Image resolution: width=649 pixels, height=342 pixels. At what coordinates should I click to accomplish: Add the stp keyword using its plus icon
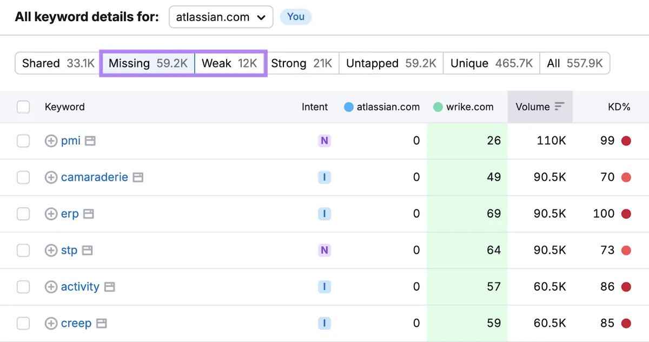pos(51,251)
